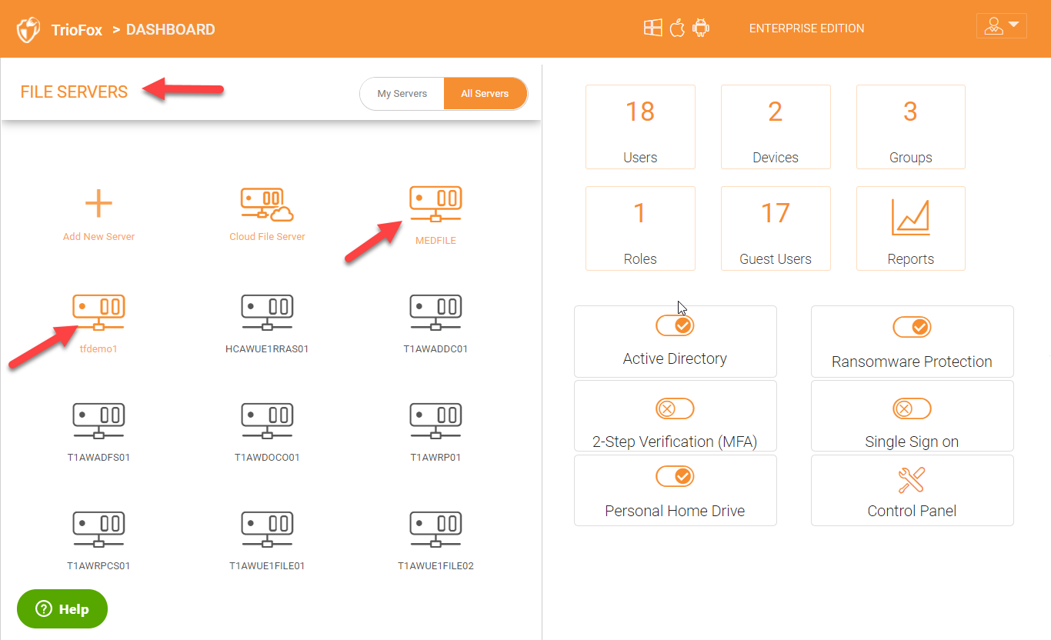Image resolution: width=1051 pixels, height=640 pixels.
Task: Open the MEDFILE server icon
Action: [435, 205]
